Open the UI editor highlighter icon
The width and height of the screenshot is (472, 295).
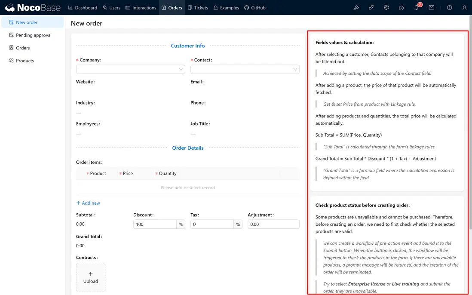[356, 8]
